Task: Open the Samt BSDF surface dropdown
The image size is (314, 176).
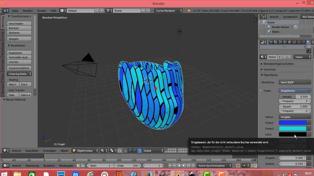Action: [x=295, y=82]
